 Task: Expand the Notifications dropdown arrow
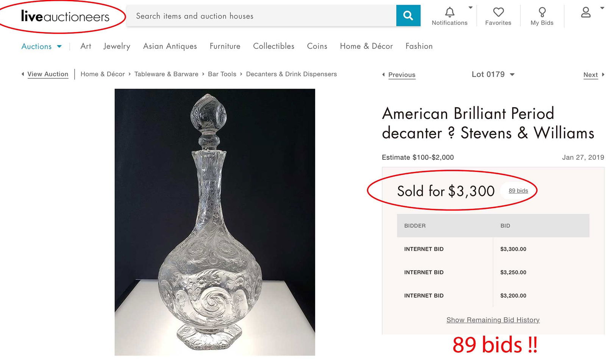(x=470, y=7)
